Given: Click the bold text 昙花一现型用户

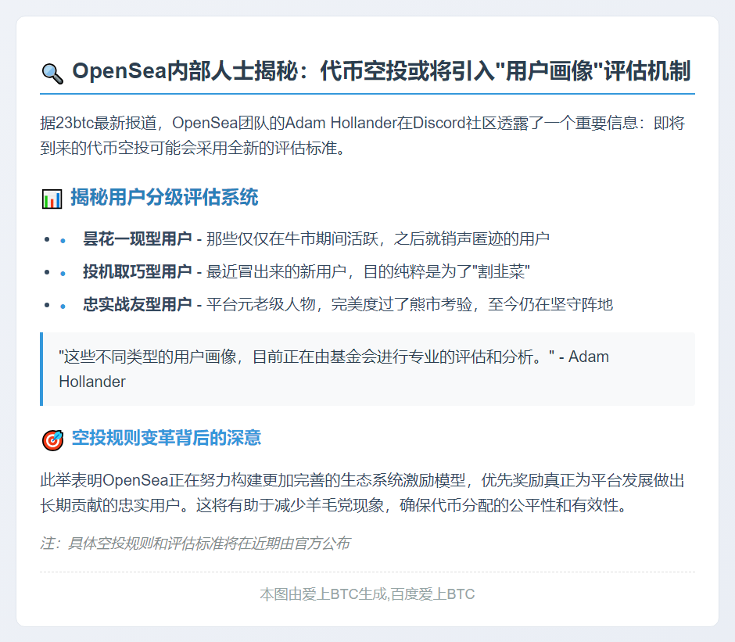Looking at the screenshot, I should (x=138, y=239).
